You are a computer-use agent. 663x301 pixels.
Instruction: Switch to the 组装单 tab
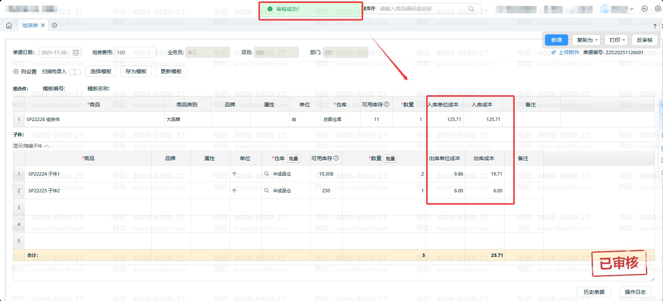[30, 25]
